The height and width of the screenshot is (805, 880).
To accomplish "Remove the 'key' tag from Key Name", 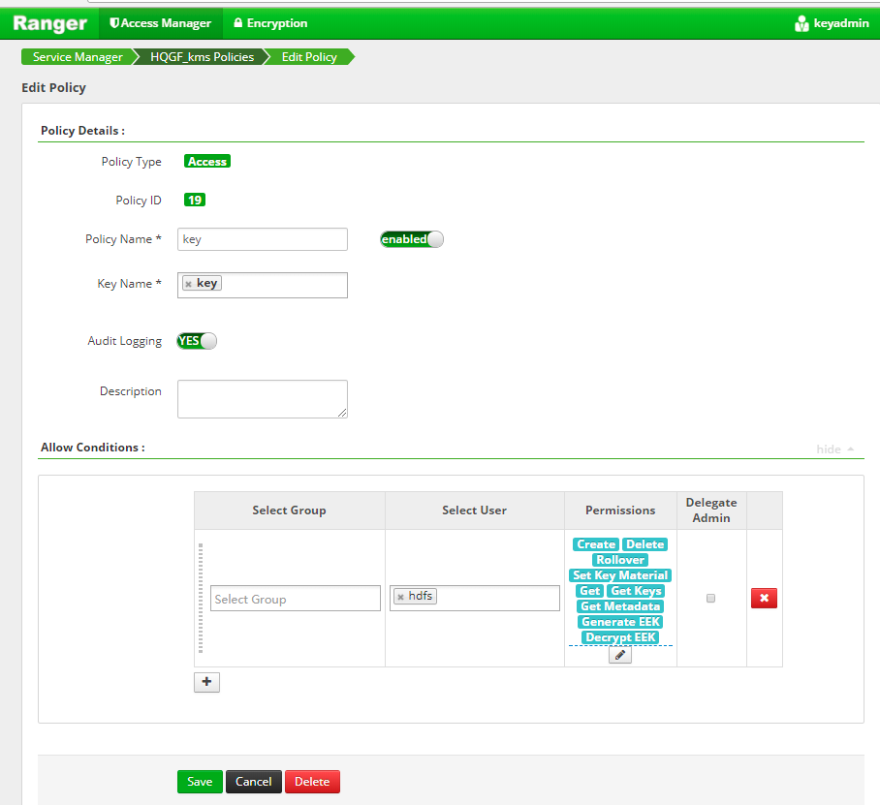I will [x=189, y=284].
